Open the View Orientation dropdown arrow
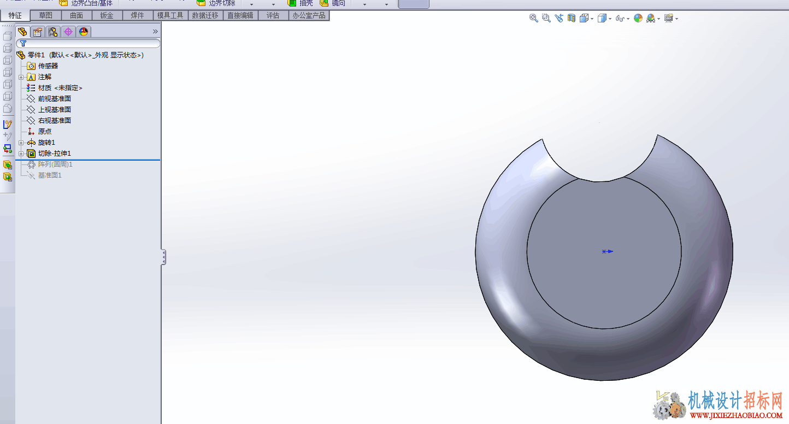Viewport: 789px width, 424px height. point(592,19)
